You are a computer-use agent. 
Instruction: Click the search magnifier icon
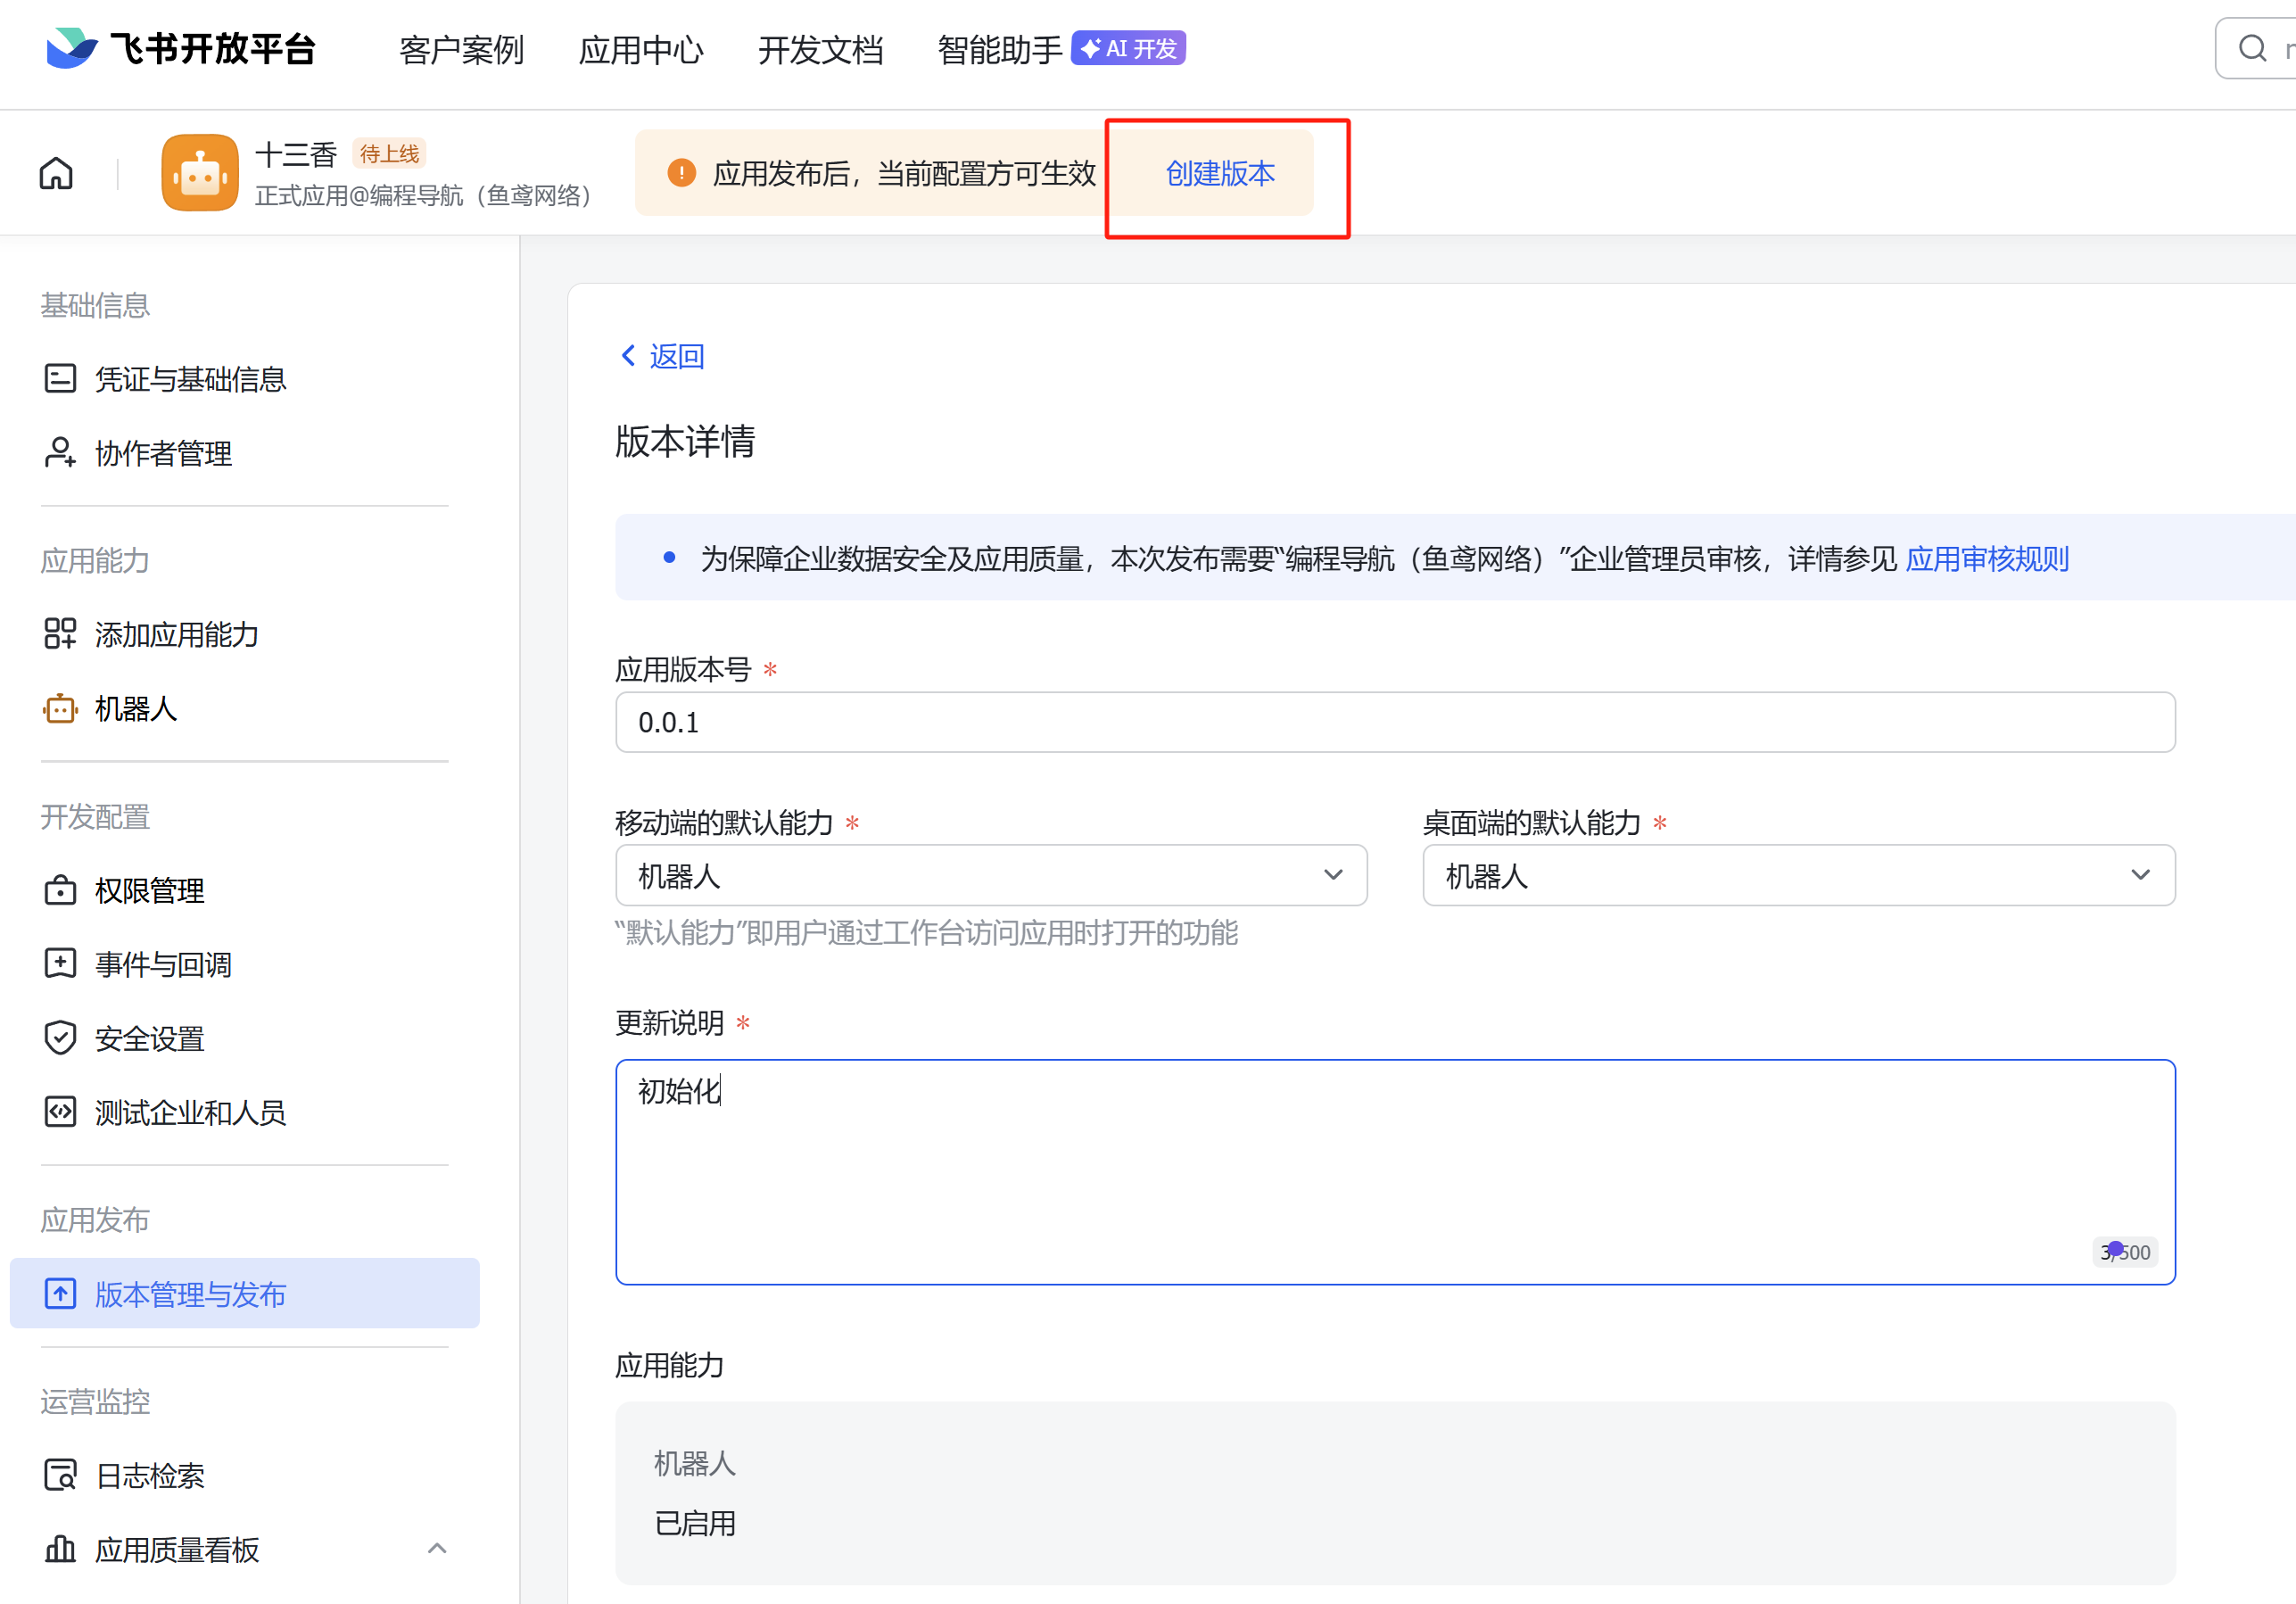click(x=2252, y=48)
